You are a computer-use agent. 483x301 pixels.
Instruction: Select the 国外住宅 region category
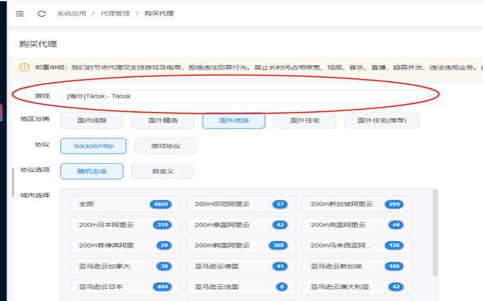[305, 120]
